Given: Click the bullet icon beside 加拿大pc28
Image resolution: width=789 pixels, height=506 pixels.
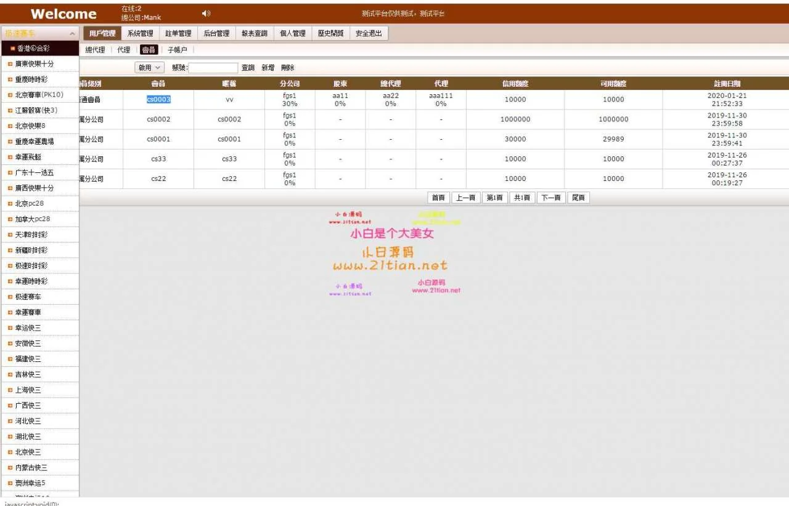Looking at the screenshot, I should pos(10,219).
